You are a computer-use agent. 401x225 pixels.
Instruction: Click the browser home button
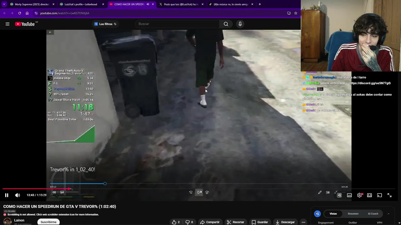click(x=27, y=13)
